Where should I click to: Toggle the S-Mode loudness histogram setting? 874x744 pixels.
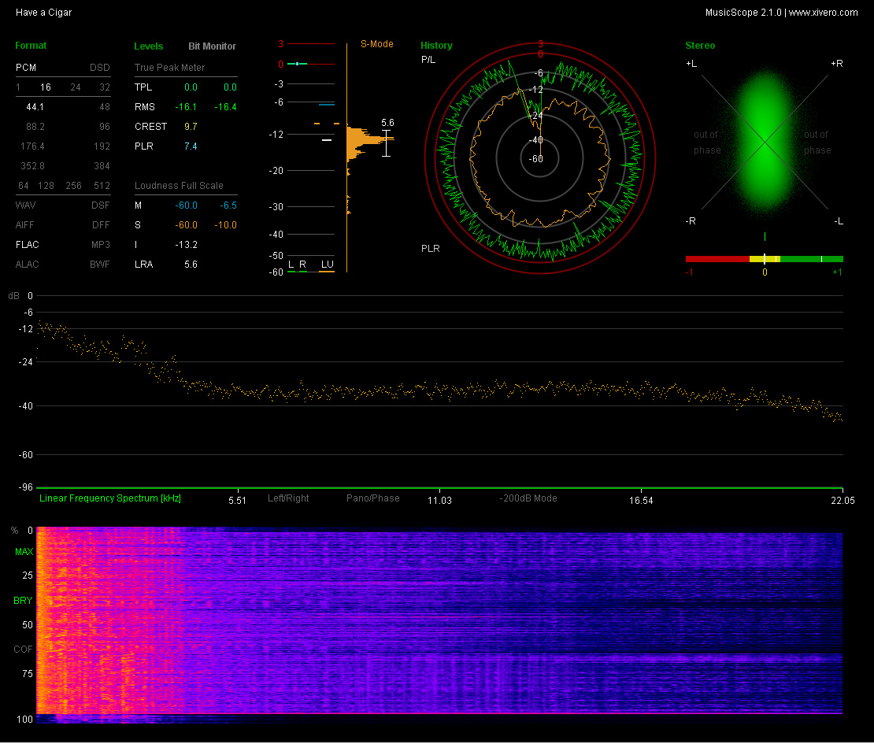(x=376, y=44)
